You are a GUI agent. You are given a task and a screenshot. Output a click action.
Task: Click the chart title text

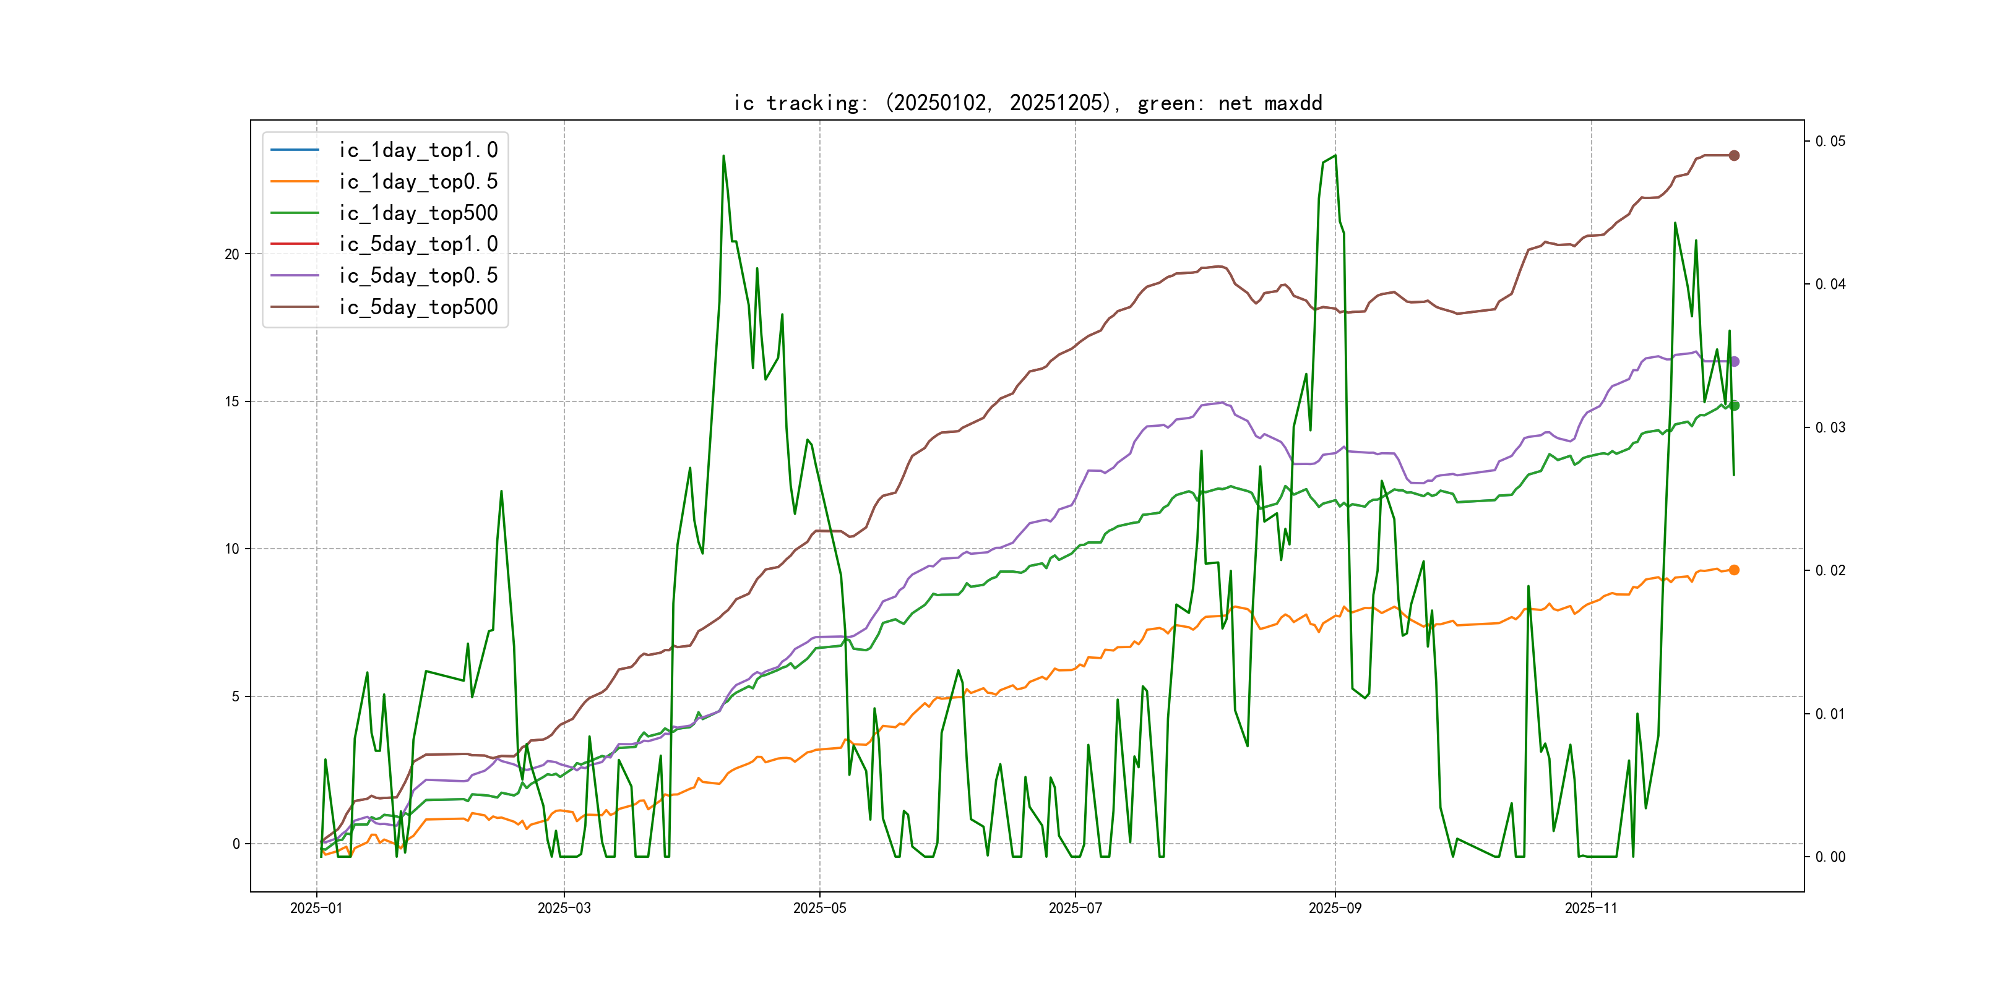(x=1027, y=103)
